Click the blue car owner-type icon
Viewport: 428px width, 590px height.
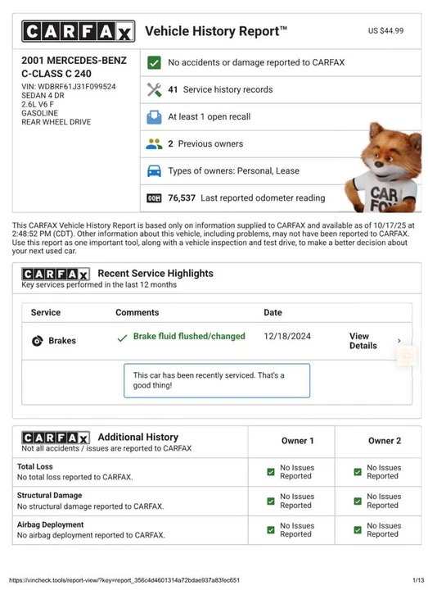[154, 171]
